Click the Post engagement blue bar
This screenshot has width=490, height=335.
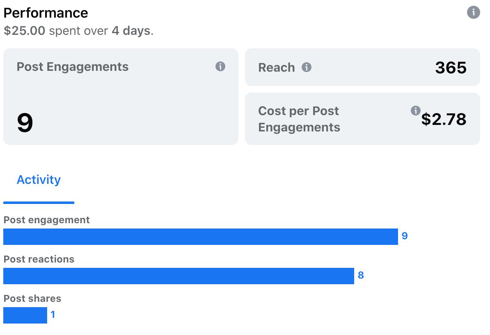(201, 237)
